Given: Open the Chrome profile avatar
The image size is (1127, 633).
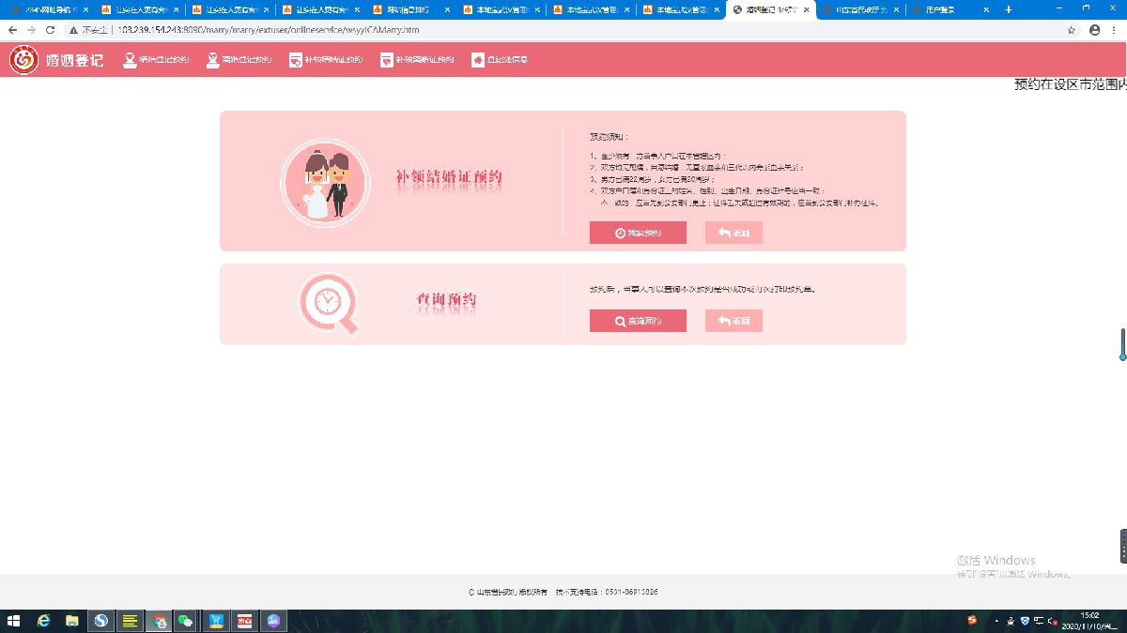Looking at the screenshot, I should [x=1094, y=30].
